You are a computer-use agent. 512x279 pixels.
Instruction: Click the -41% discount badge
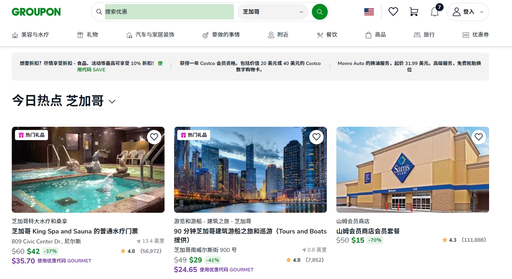point(213,260)
